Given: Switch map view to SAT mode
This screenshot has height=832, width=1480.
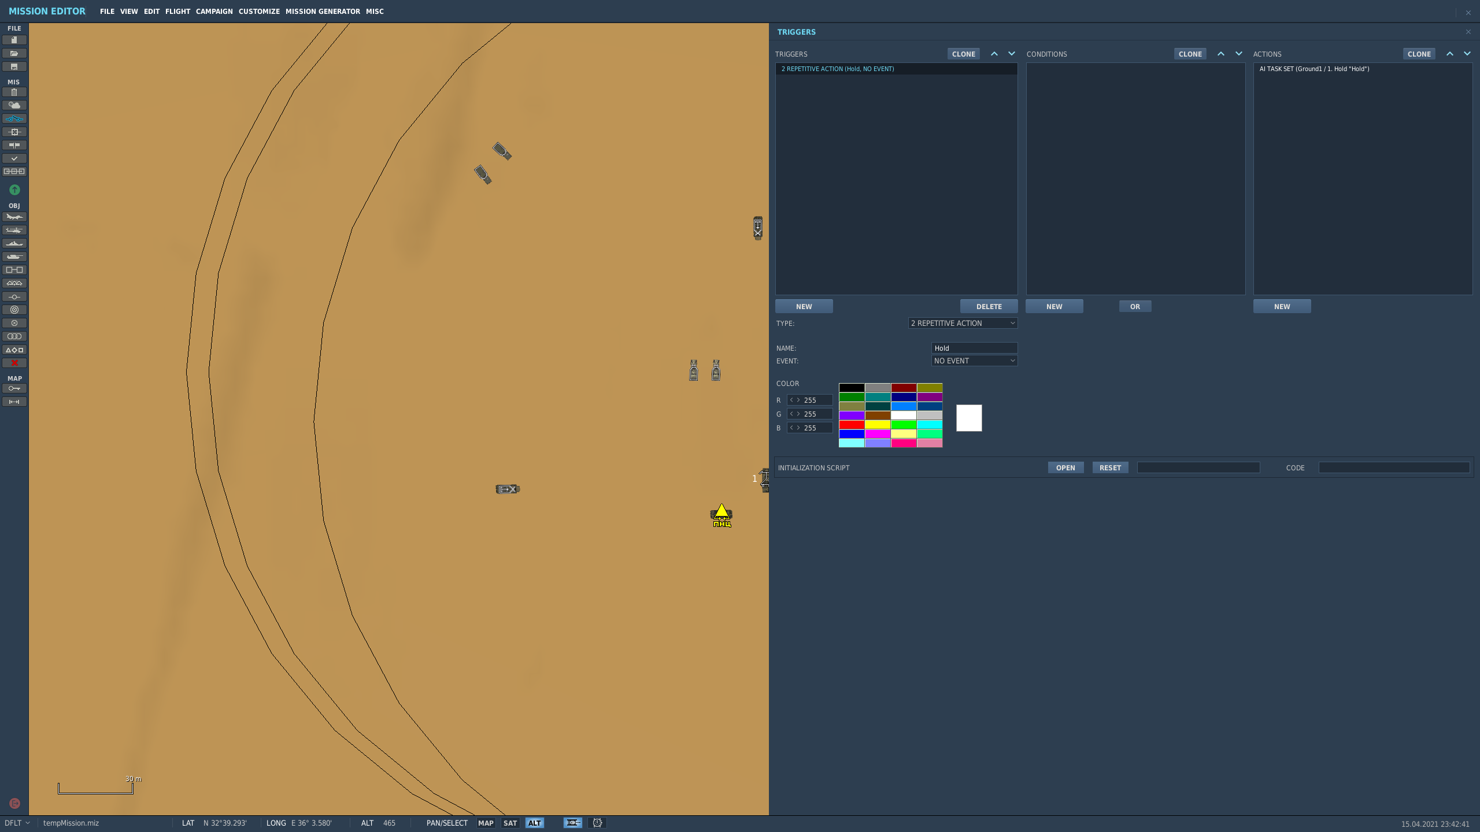Looking at the screenshot, I should (510, 823).
